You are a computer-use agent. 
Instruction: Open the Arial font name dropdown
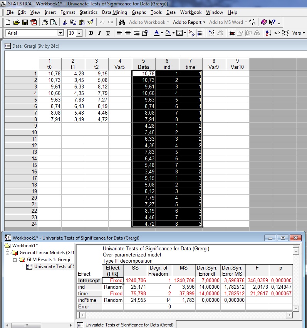(60, 33)
